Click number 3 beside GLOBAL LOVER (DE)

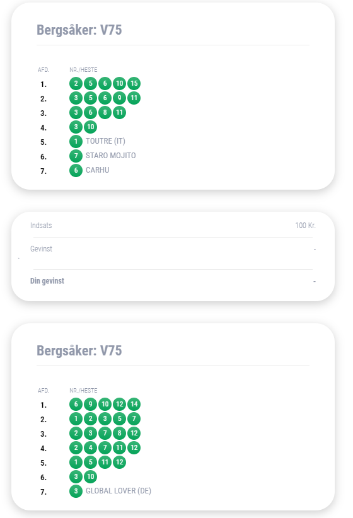(76, 491)
